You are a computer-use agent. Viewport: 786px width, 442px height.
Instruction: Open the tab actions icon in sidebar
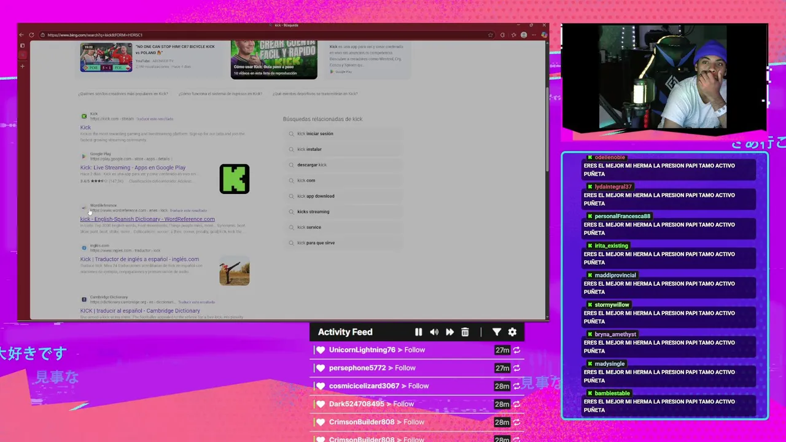coord(23,45)
